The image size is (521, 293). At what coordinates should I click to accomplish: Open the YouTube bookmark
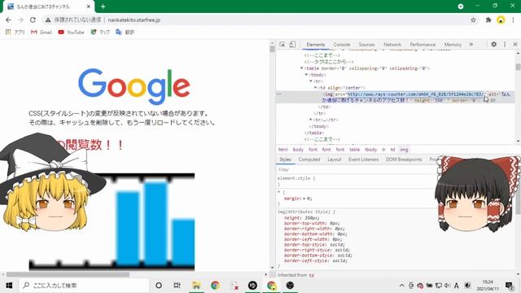(71, 33)
